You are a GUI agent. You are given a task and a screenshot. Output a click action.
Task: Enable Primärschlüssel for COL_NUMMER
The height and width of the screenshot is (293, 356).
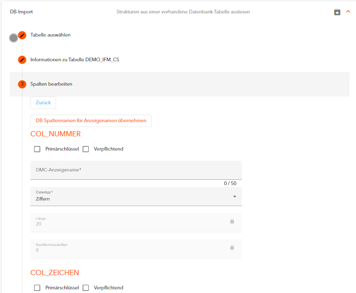(37, 149)
